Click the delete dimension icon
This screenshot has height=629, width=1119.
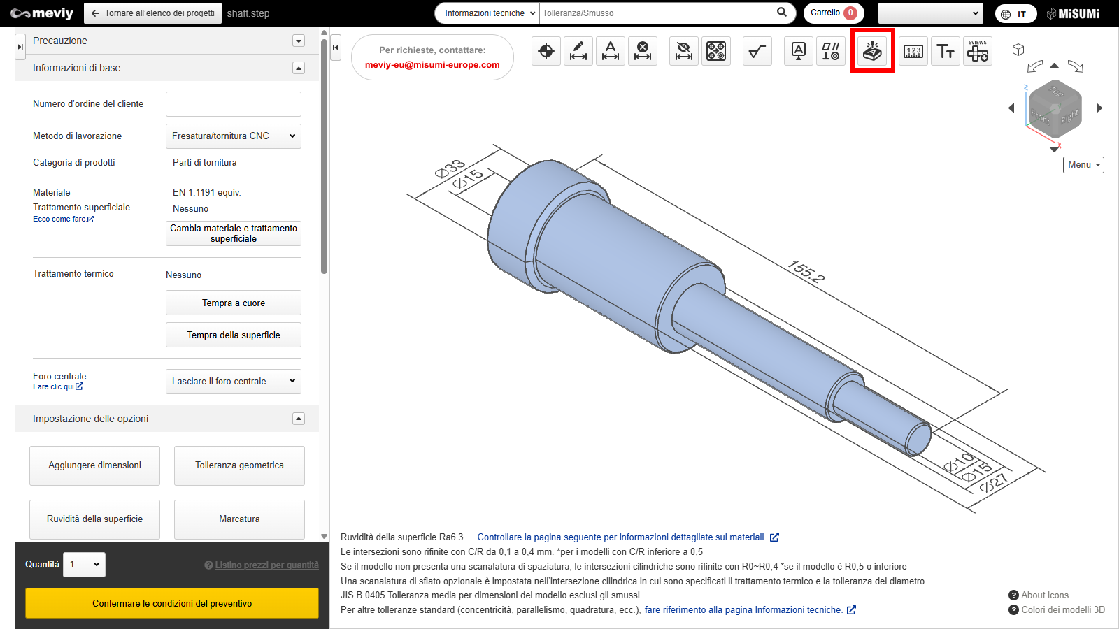[x=643, y=51]
